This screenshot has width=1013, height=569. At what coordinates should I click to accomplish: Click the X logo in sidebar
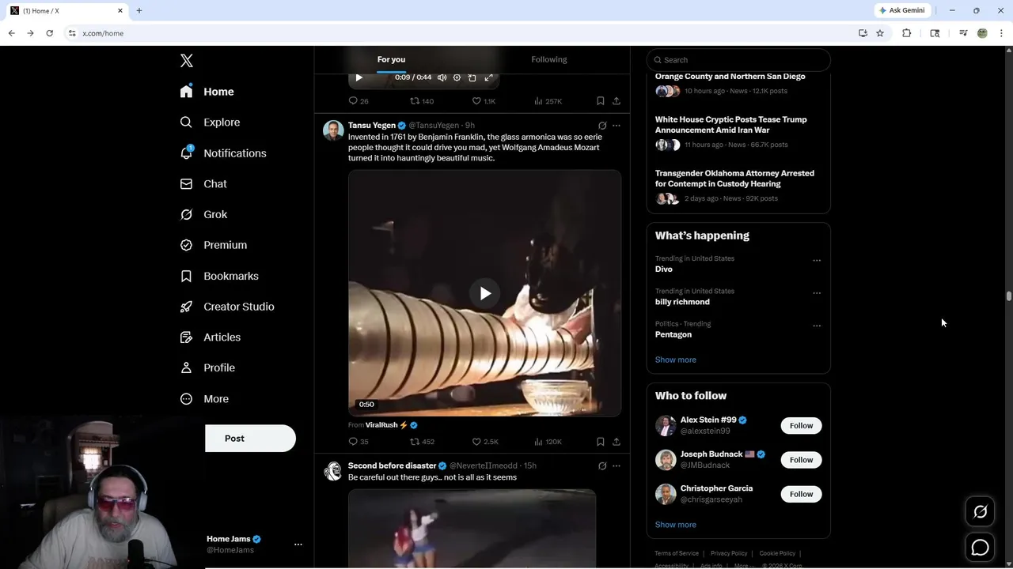(187, 61)
